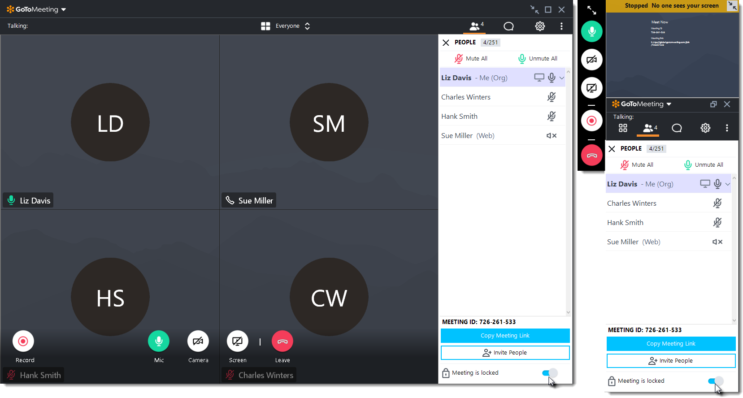The width and height of the screenshot is (743, 398).
Task: Toggle Sue Miller speaker mute in main list
Action: [x=552, y=136]
